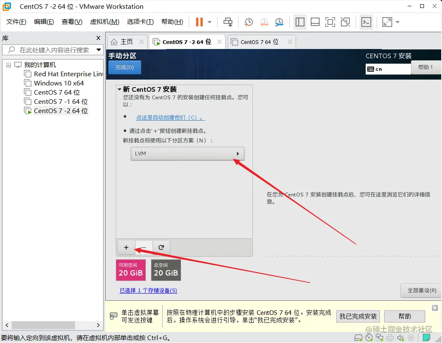The height and width of the screenshot is (343, 442).
Task: Open 已选择 1 个存储设备(S) link
Action: coord(148,290)
